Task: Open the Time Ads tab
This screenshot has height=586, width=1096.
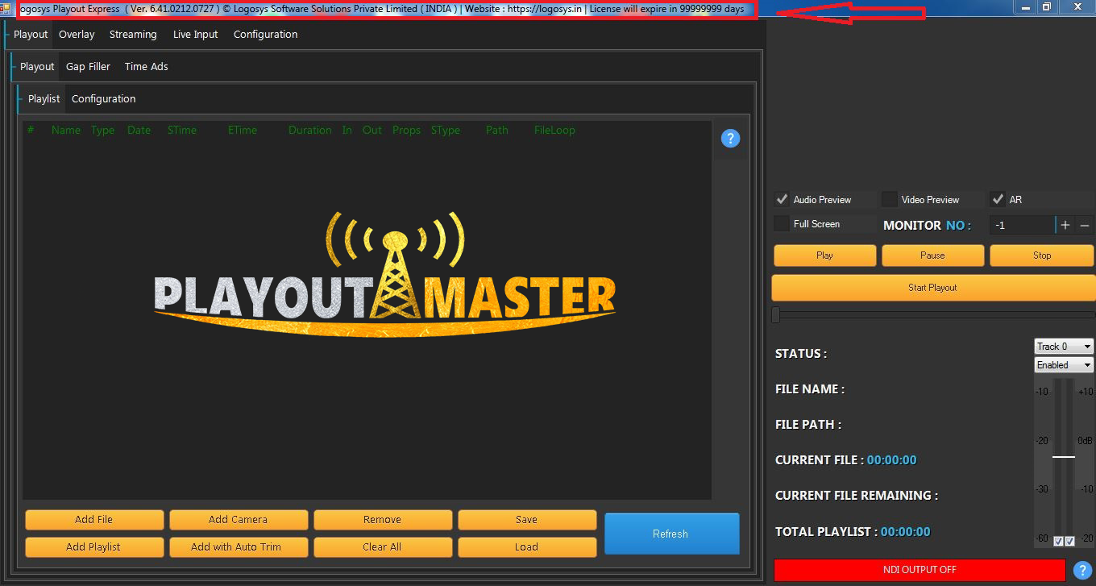Action: coord(147,67)
